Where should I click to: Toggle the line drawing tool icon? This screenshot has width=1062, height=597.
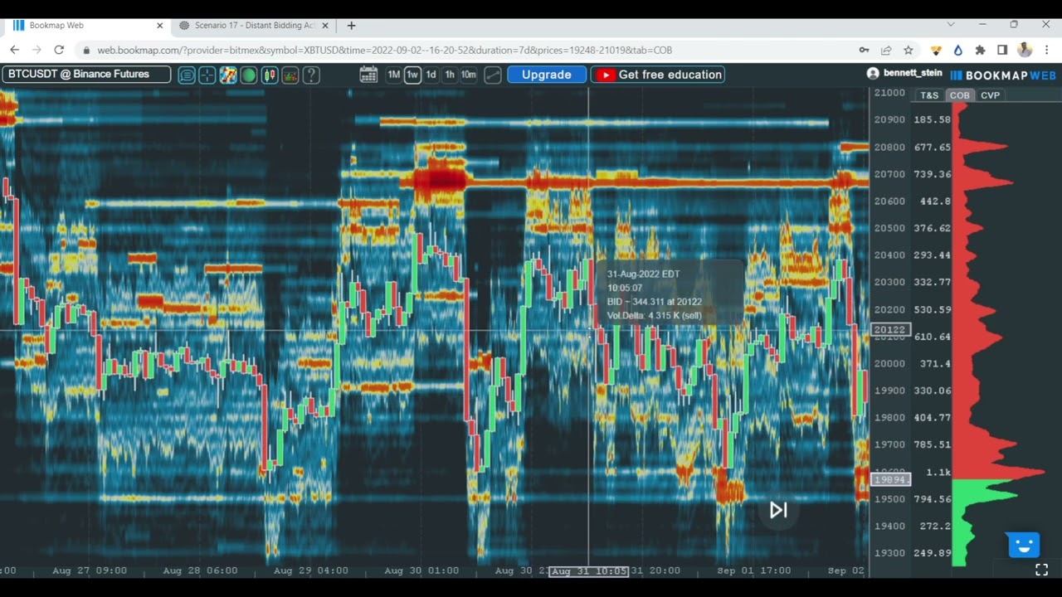pyautogui.click(x=493, y=75)
